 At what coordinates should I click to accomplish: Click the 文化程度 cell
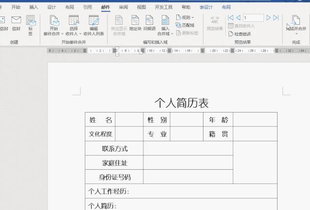click(100, 134)
